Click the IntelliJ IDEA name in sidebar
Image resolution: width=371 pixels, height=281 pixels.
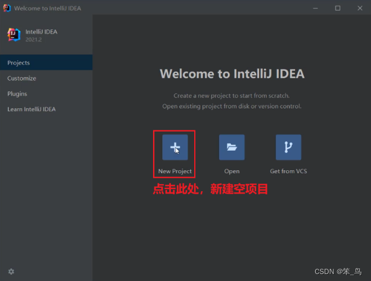pos(41,32)
